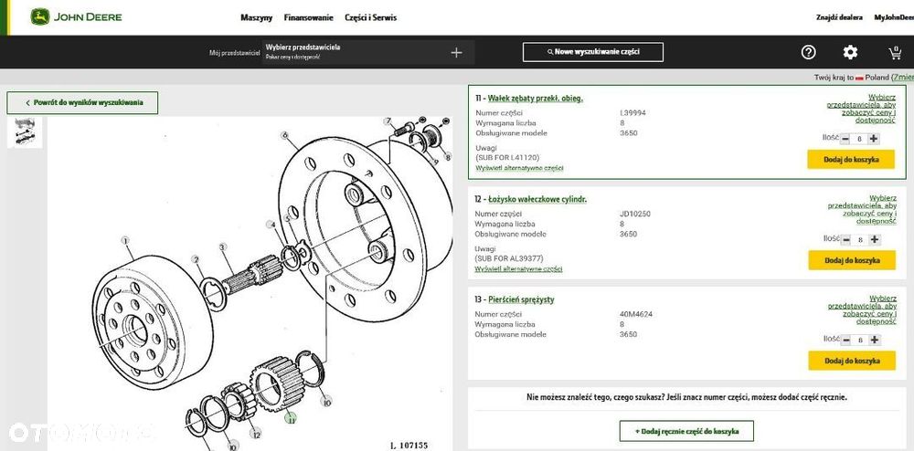Open MyJohnDeere link
Screen dimensions: 914x451
894,17
